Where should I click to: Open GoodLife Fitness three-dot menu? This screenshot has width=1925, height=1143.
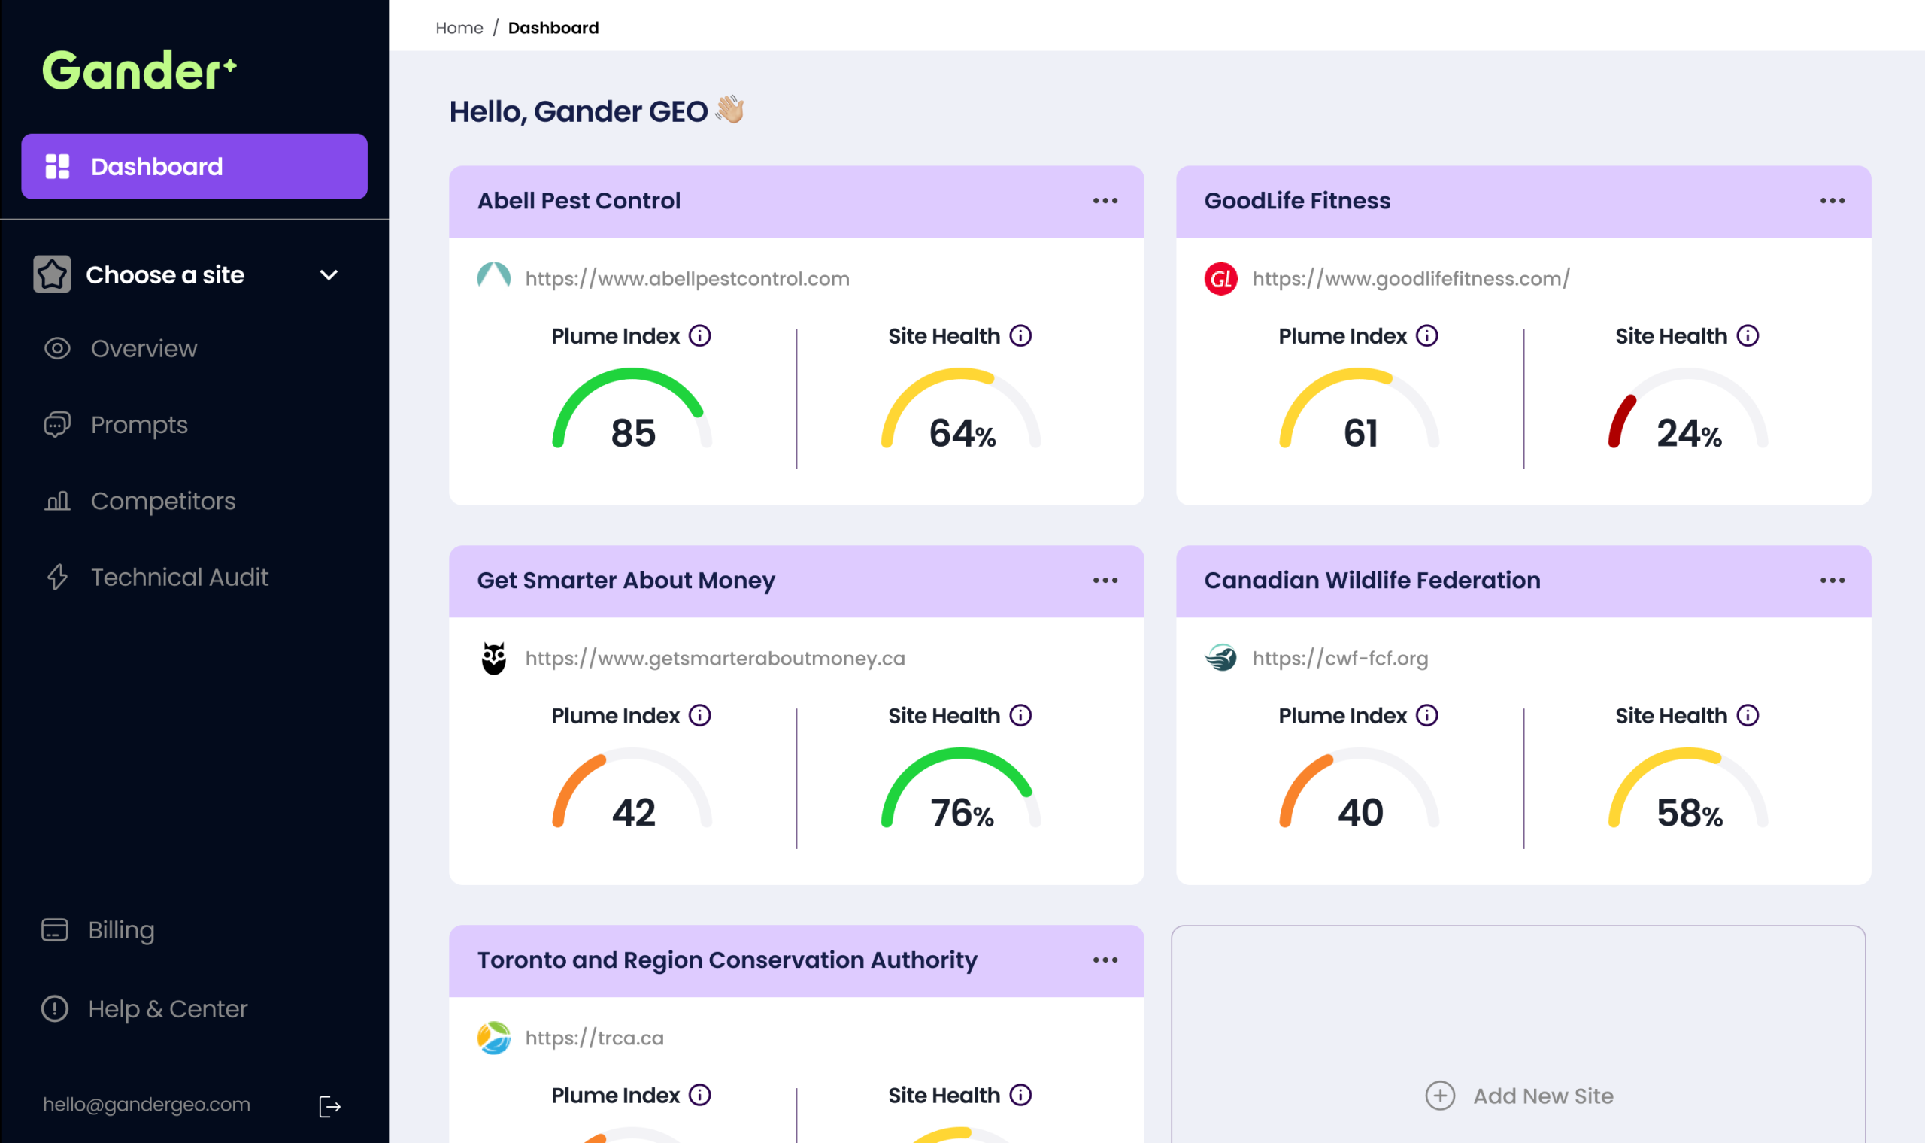(x=1832, y=200)
